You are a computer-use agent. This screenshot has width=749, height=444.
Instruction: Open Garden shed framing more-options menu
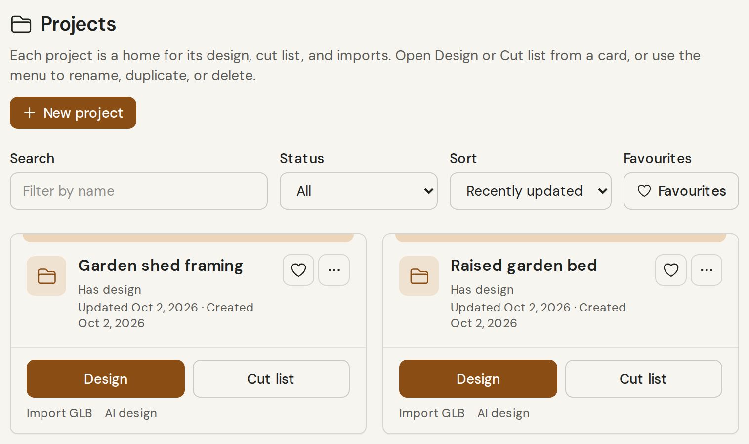334,270
